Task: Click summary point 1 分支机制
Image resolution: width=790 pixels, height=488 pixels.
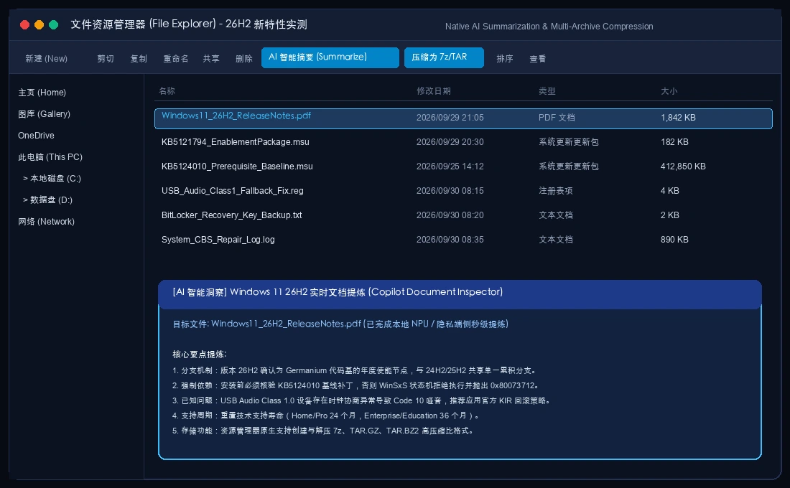Action: tap(355, 370)
